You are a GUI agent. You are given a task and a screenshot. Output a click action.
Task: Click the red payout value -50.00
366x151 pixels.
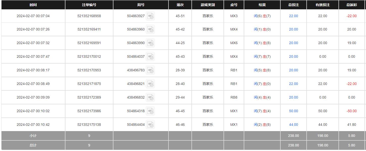tap(352, 111)
